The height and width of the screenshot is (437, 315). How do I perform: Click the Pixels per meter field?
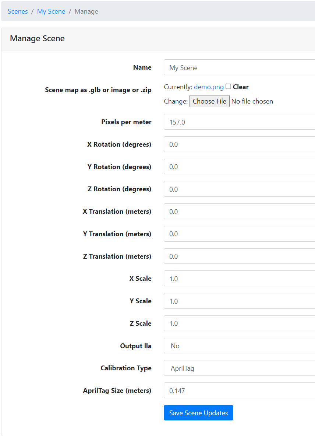(239, 122)
